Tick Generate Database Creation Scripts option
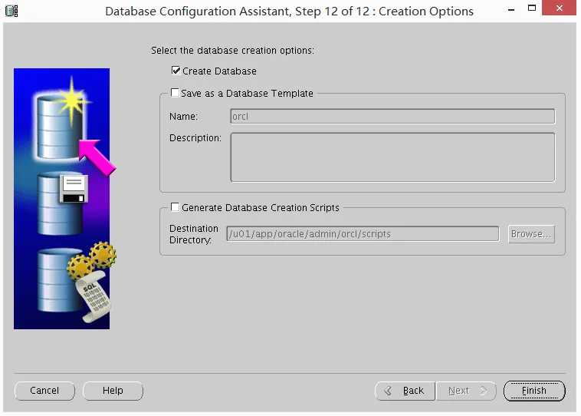The width and height of the screenshot is (581, 416). (176, 208)
